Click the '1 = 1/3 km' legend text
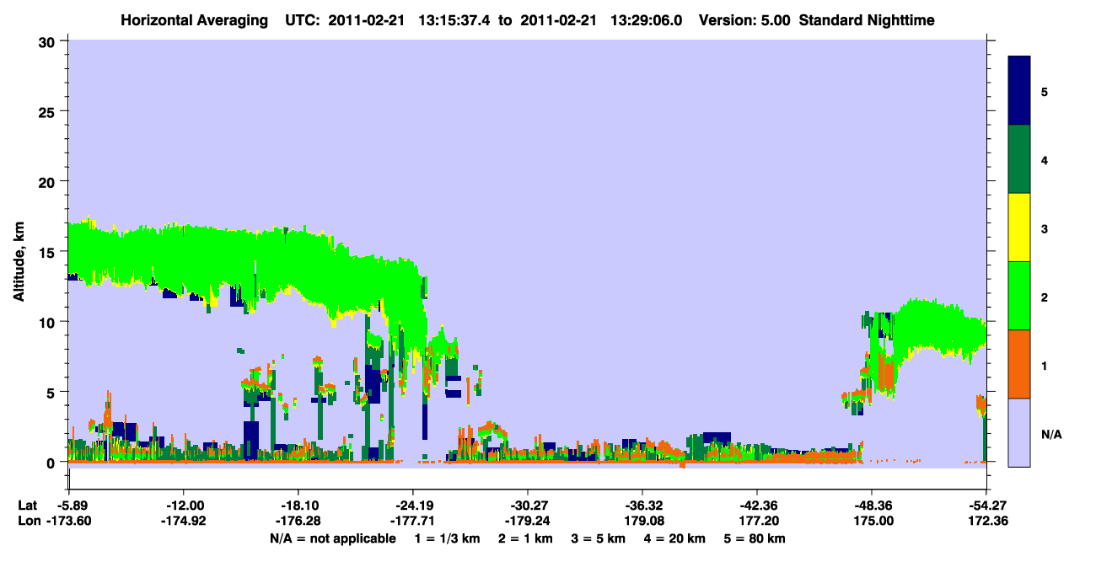 click(448, 538)
